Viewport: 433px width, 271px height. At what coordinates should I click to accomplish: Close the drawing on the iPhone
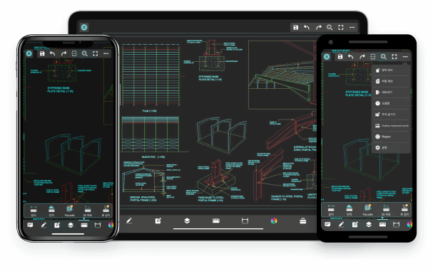pos(29,53)
